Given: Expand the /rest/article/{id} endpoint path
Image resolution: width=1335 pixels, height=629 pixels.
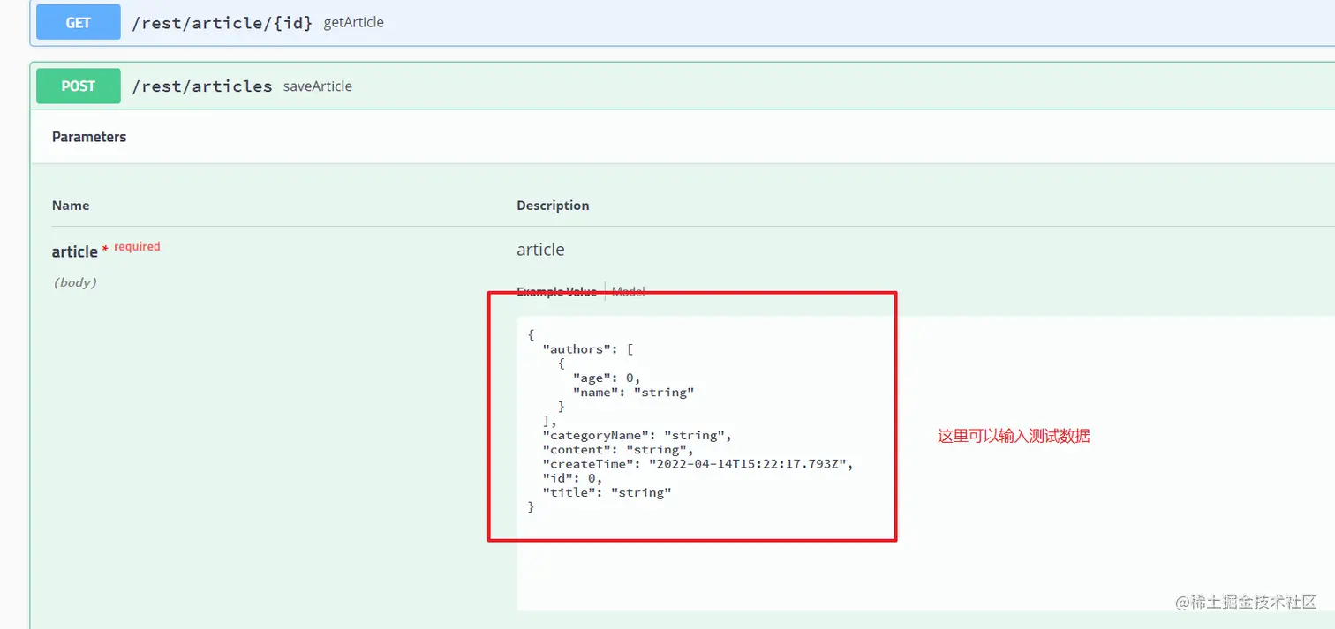Looking at the screenshot, I should (x=222, y=23).
